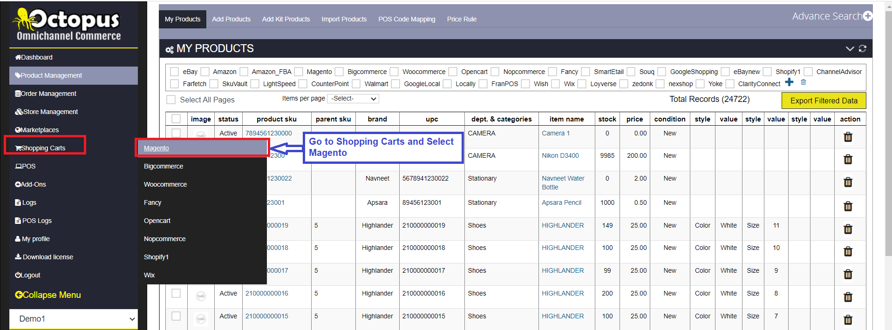Click Logout in sidebar
Screen dimensions: 892x330
pos(74,275)
